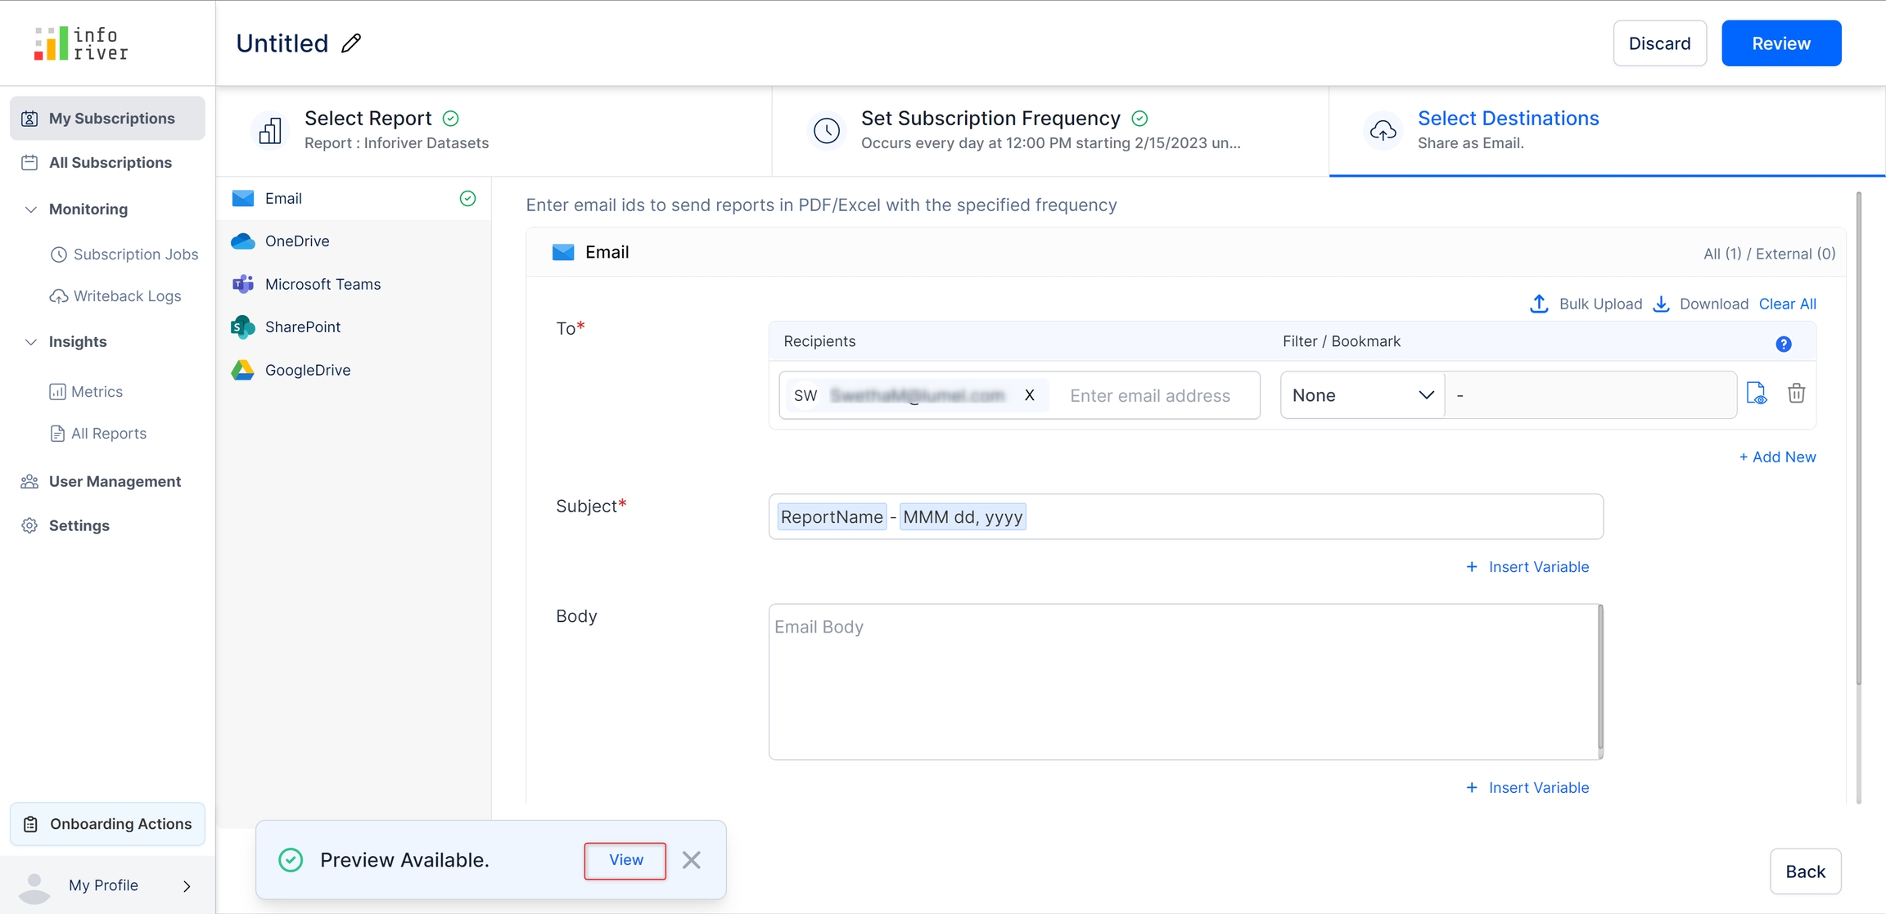Expand My Profile menu arrow
This screenshot has width=1886, height=914.
(187, 886)
